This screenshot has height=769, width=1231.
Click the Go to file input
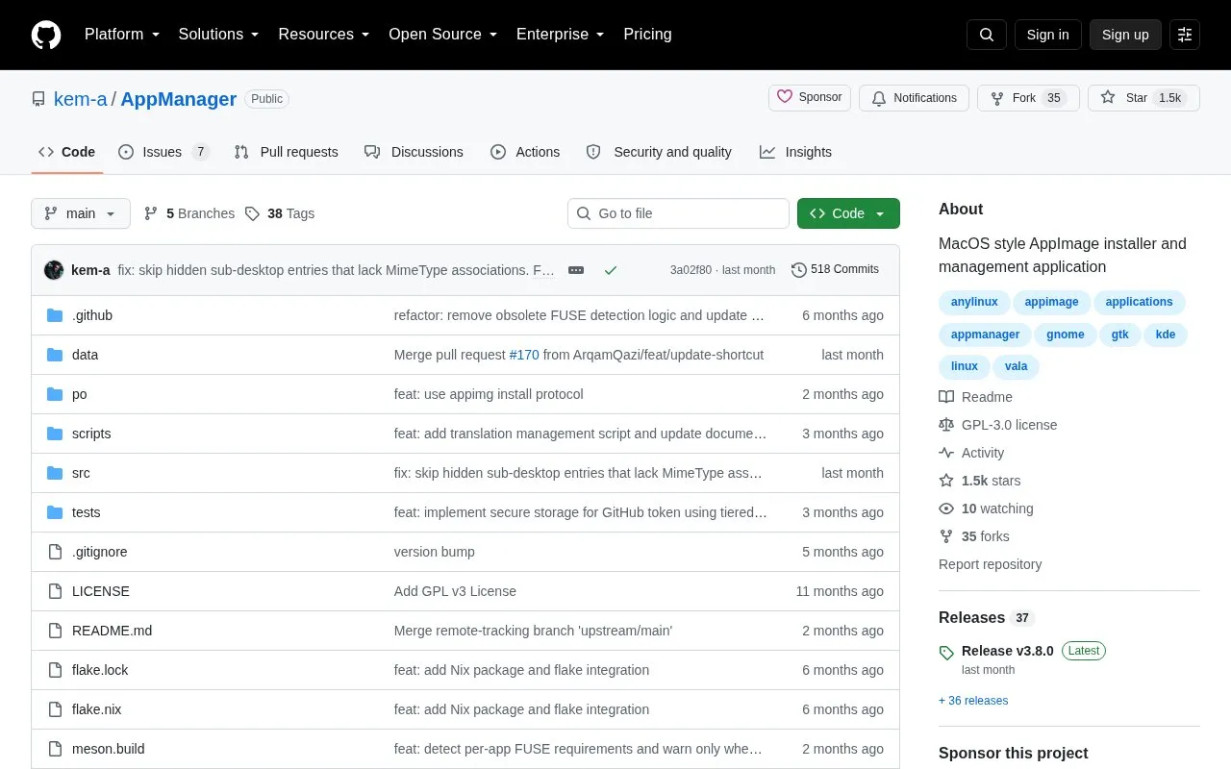click(678, 213)
